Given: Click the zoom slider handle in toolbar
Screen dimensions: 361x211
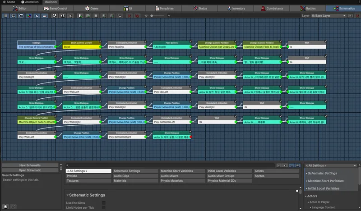Looking at the screenshot, I should pos(152,16).
